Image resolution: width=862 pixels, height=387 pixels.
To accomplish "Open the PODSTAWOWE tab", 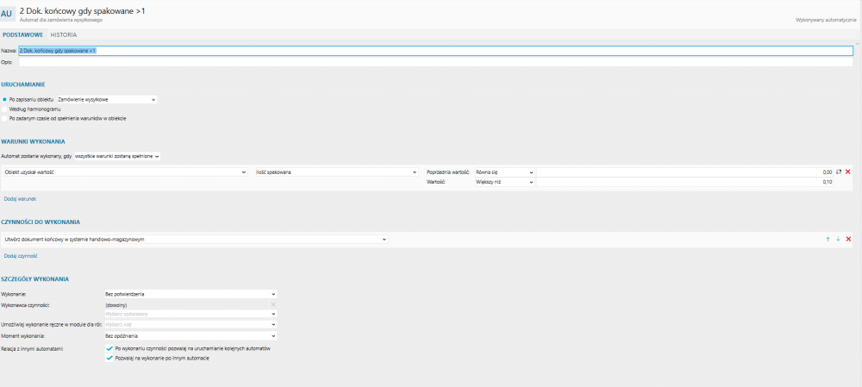I will [x=23, y=35].
